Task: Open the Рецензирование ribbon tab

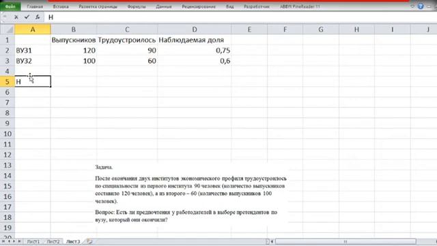Action: coord(199,6)
